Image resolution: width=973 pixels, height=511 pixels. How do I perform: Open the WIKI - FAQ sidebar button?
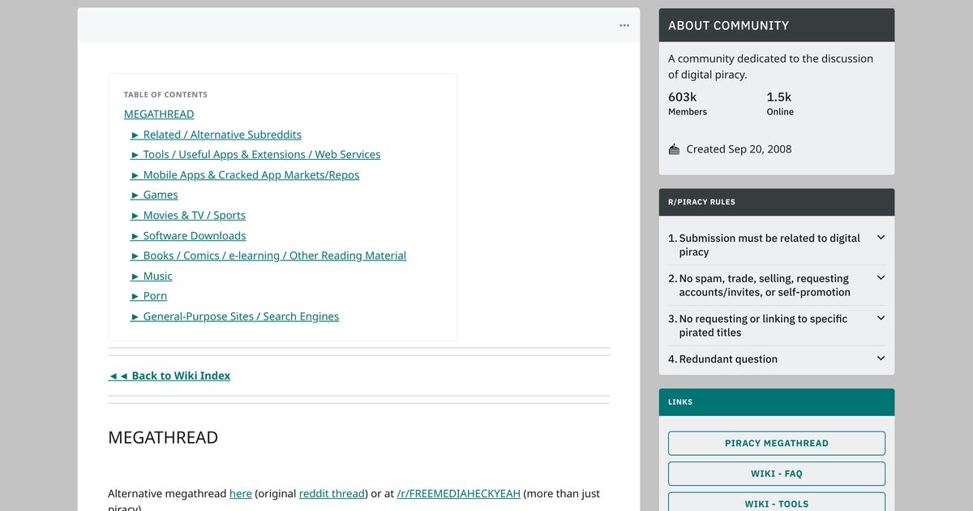776,474
